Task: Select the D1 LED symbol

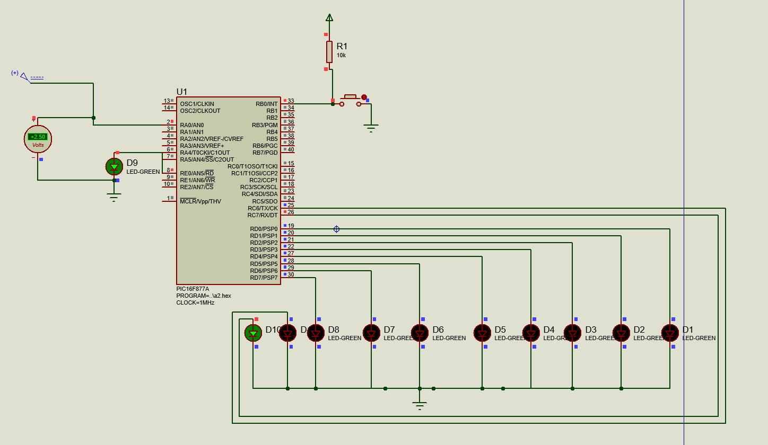Action: tap(670, 333)
